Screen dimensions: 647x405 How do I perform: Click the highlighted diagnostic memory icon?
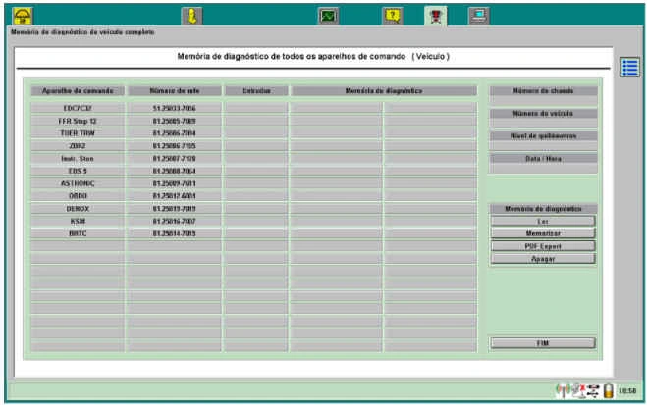point(435,15)
